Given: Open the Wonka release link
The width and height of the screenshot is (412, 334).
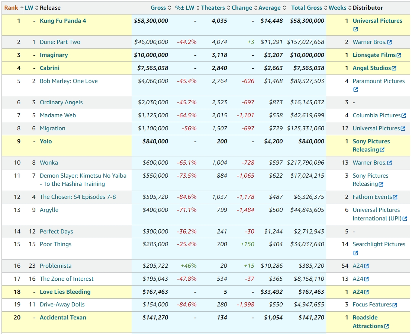Looking at the screenshot, I should 49,163.
